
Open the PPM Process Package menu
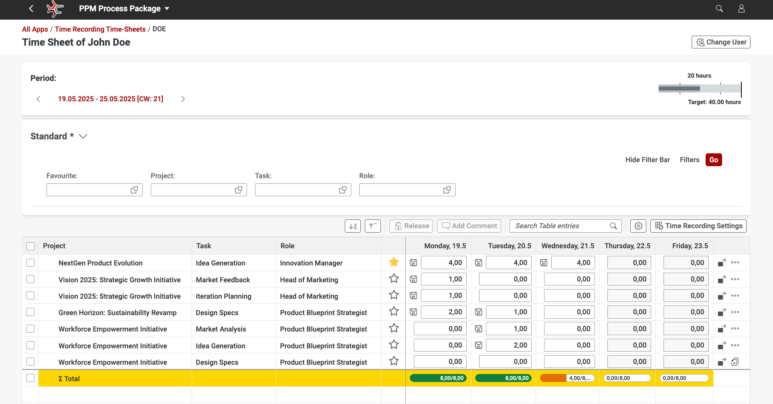[124, 9]
